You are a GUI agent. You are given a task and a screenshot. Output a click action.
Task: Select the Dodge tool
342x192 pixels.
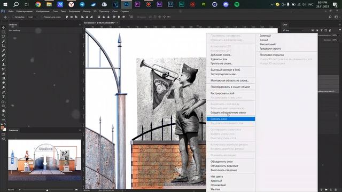pyautogui.click(x=3, y=87)
